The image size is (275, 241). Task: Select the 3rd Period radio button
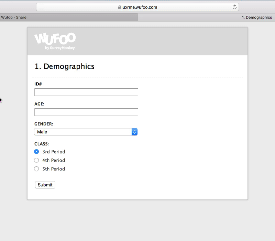pos(36,151)
